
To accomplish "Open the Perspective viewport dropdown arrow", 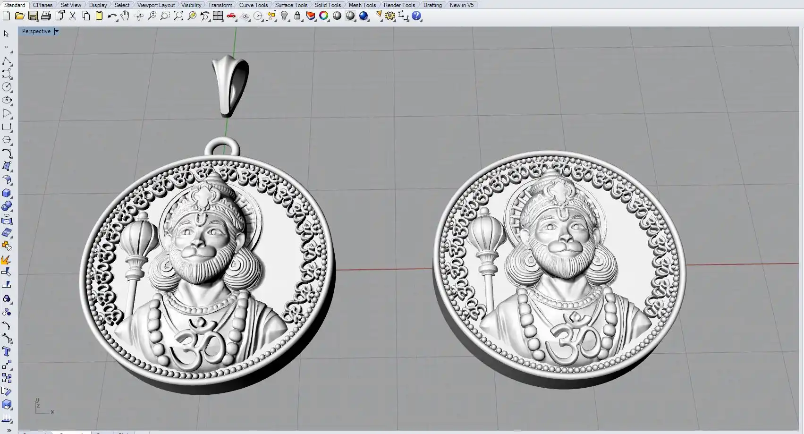I will (56, 31).
